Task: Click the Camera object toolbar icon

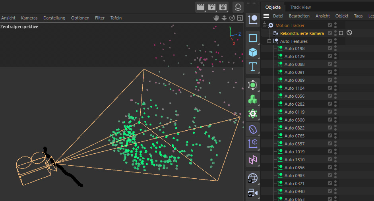Action: click(x=253, y=193)
